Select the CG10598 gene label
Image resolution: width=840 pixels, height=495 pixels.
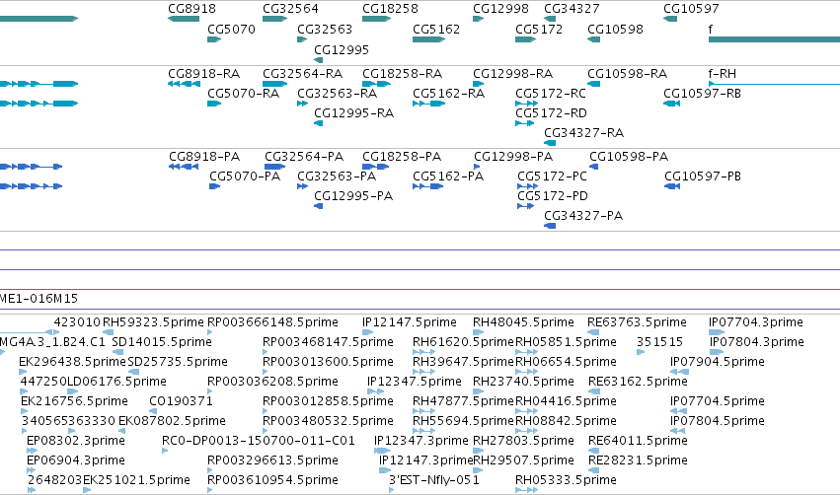[x=615, y=29]
